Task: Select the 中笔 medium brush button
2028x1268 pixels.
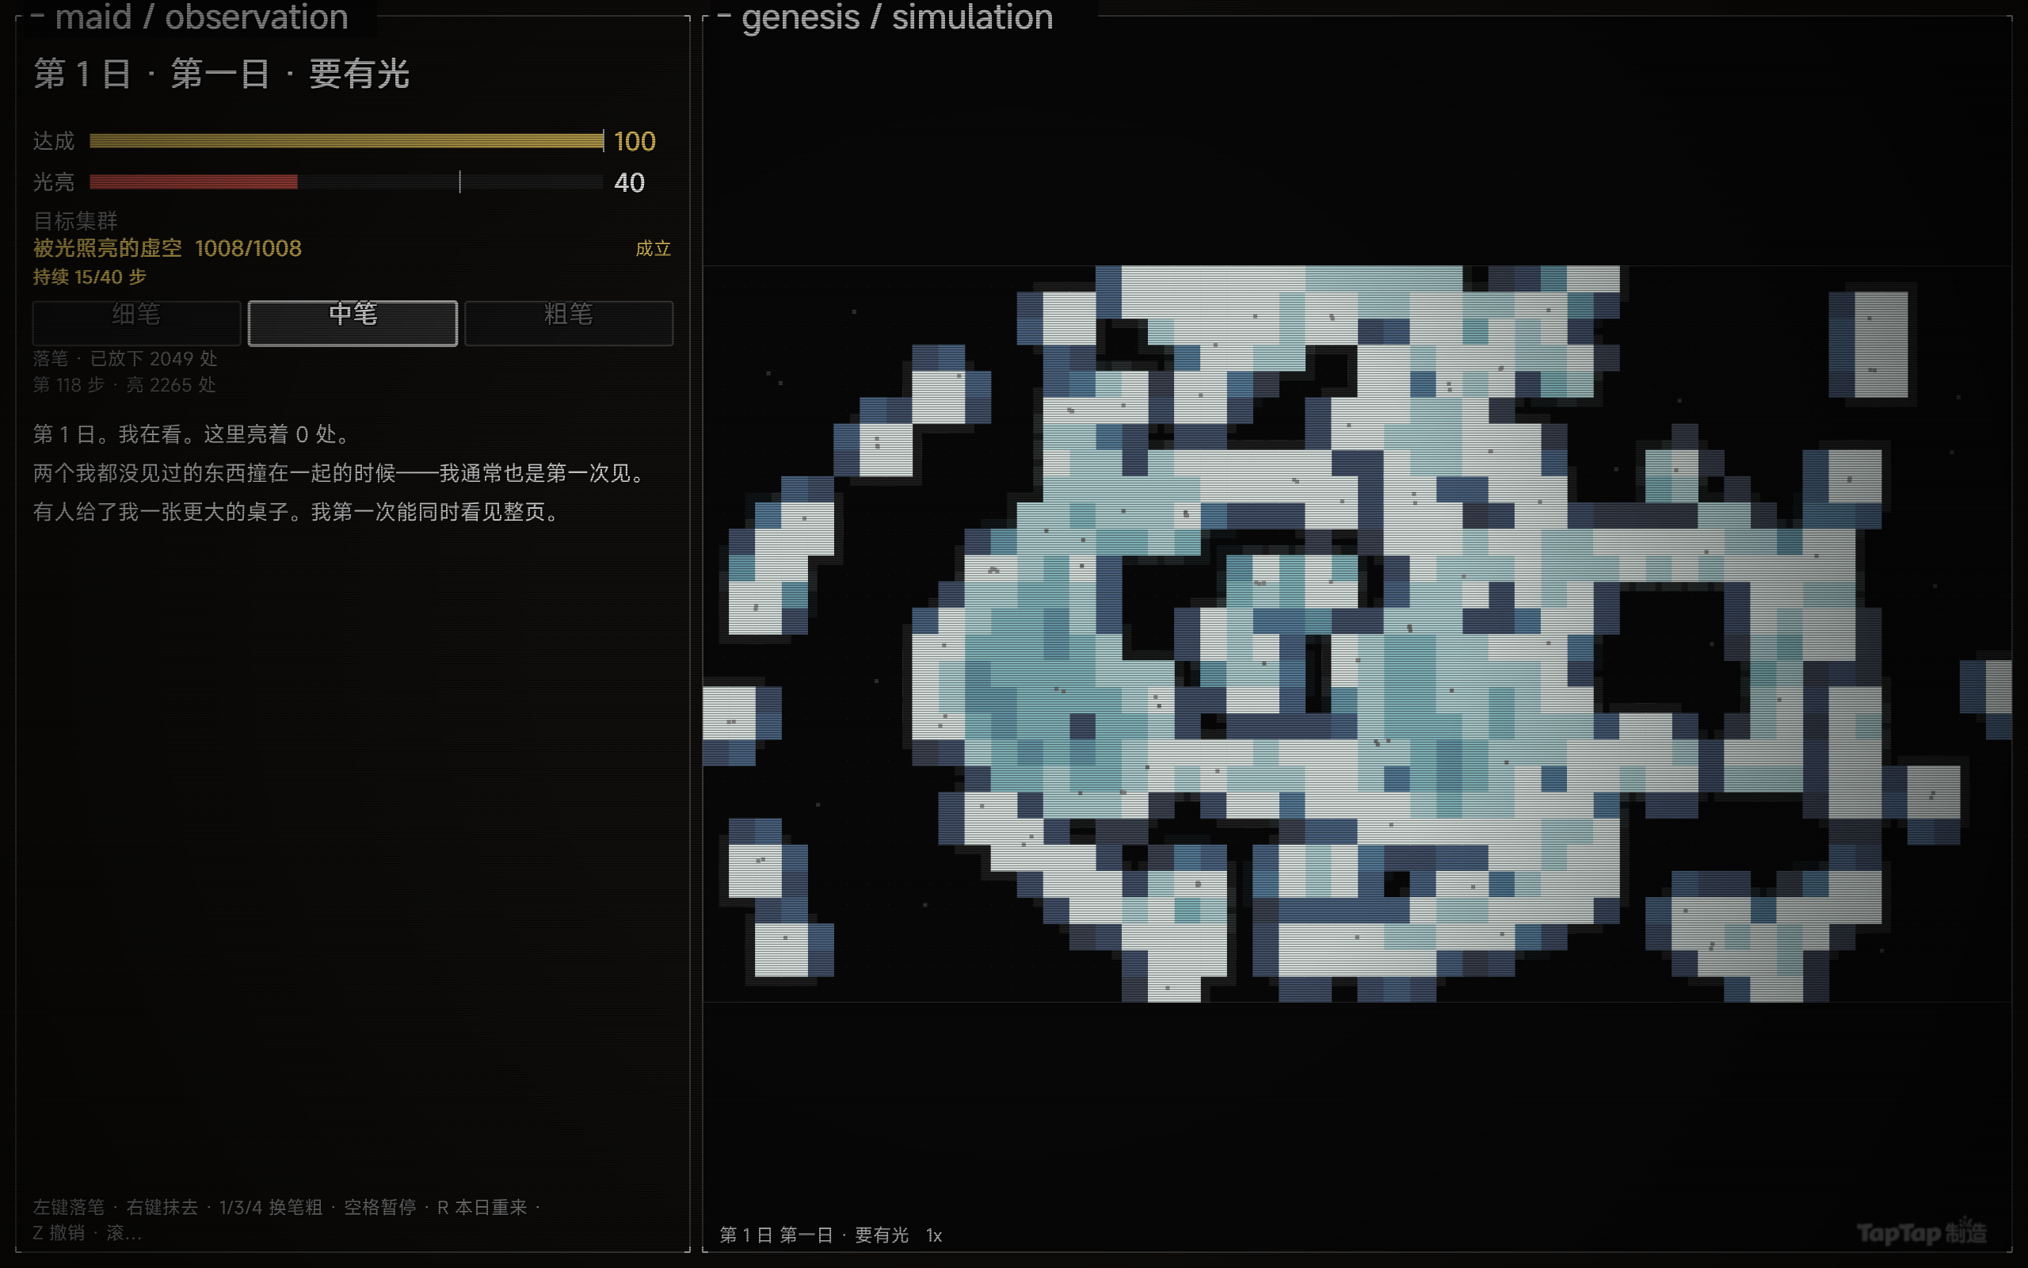Action: 353,323
